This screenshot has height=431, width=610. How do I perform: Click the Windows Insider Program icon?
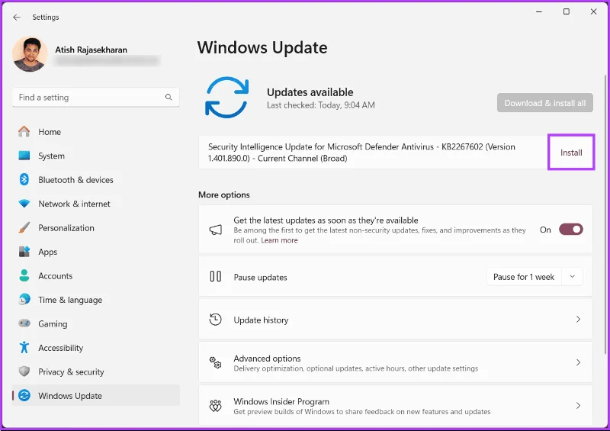click(x=216, y=406)
